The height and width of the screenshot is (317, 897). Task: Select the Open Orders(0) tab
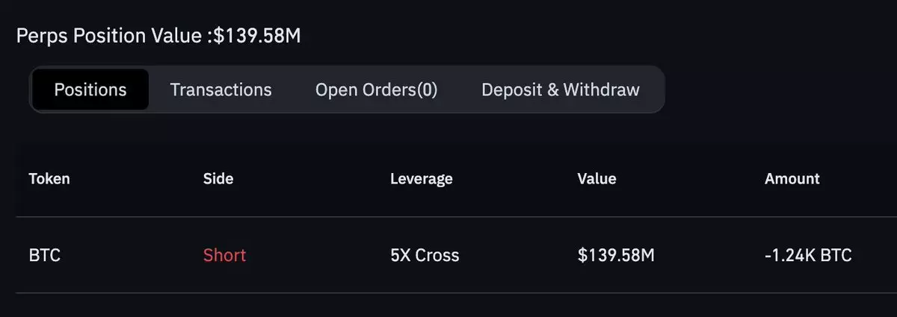(x=376, y=90)
